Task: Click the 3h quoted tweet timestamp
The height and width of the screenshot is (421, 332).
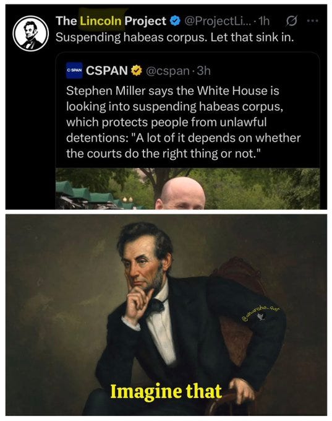Action: [204, 71]
